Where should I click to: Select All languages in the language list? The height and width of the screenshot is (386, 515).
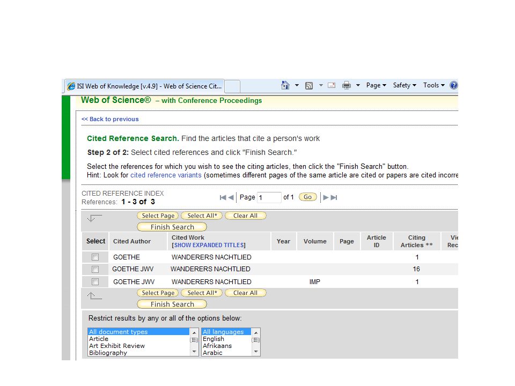[x=226, y=332]
